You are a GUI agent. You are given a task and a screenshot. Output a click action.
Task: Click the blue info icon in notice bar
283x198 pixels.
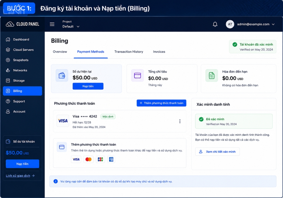(55, 181)
